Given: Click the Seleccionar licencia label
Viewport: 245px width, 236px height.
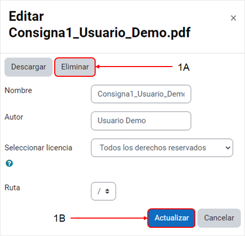Looking at the screenshot, I should (x=38, y=148).
